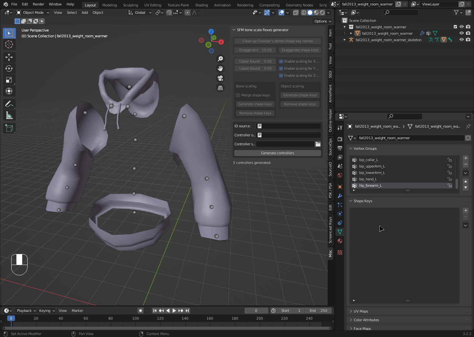This screenshot has height=337, width=474.
Task: Click the Add Cube tool icon
Action: tap(9, 128)
